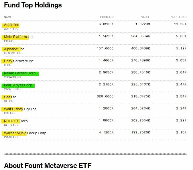Open Warner Music Group Corp holding

(x=25, y=133)
